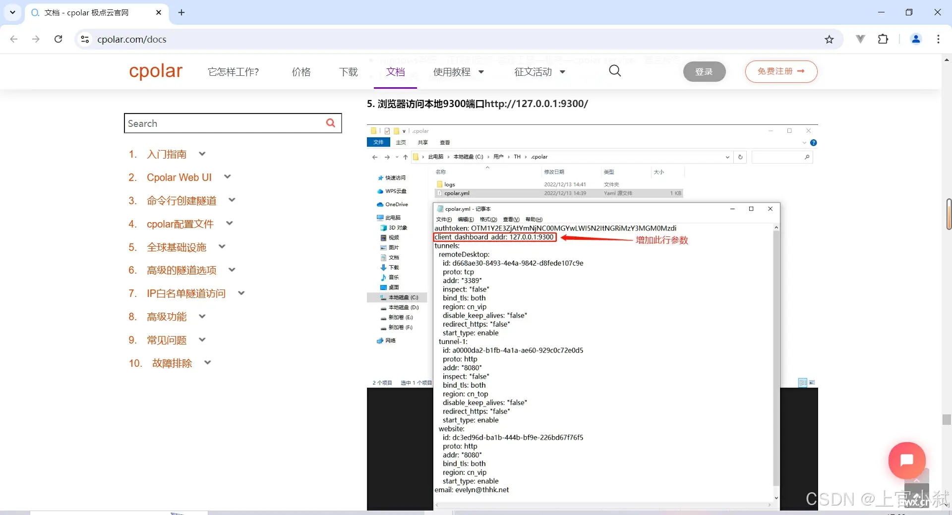Click the browser back arrow
Screen dimensions: 952x515
pyautogui.click(x=14, y=39)
